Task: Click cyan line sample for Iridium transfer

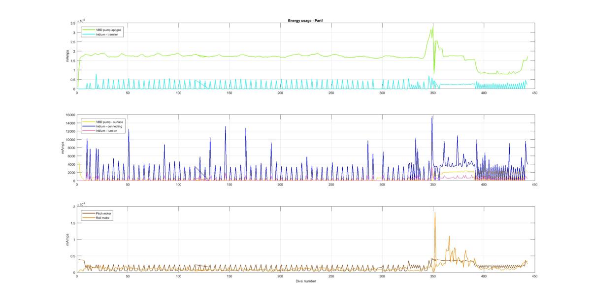Action: pos(89,34)
